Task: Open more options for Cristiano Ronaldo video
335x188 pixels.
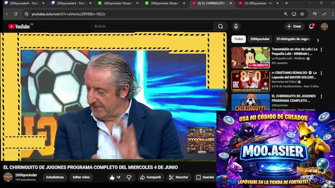Action: [x=321, y=73]
